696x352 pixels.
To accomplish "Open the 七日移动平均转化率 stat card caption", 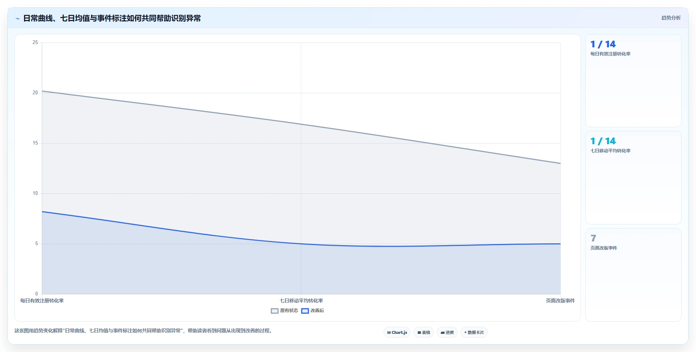I will (610, 151).
